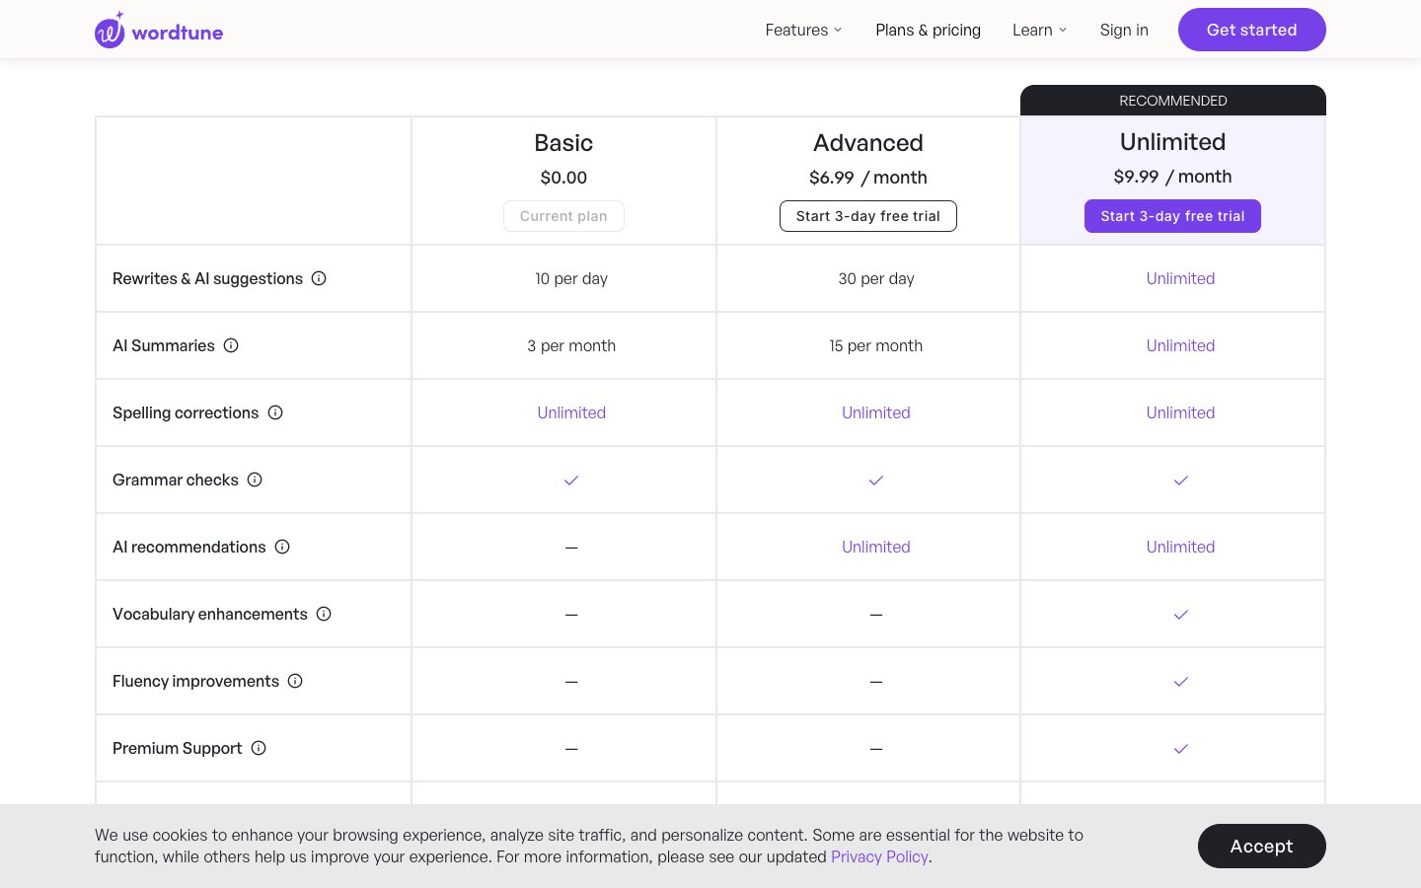Expand the Learn dropdown menu

coord(1039,31)
